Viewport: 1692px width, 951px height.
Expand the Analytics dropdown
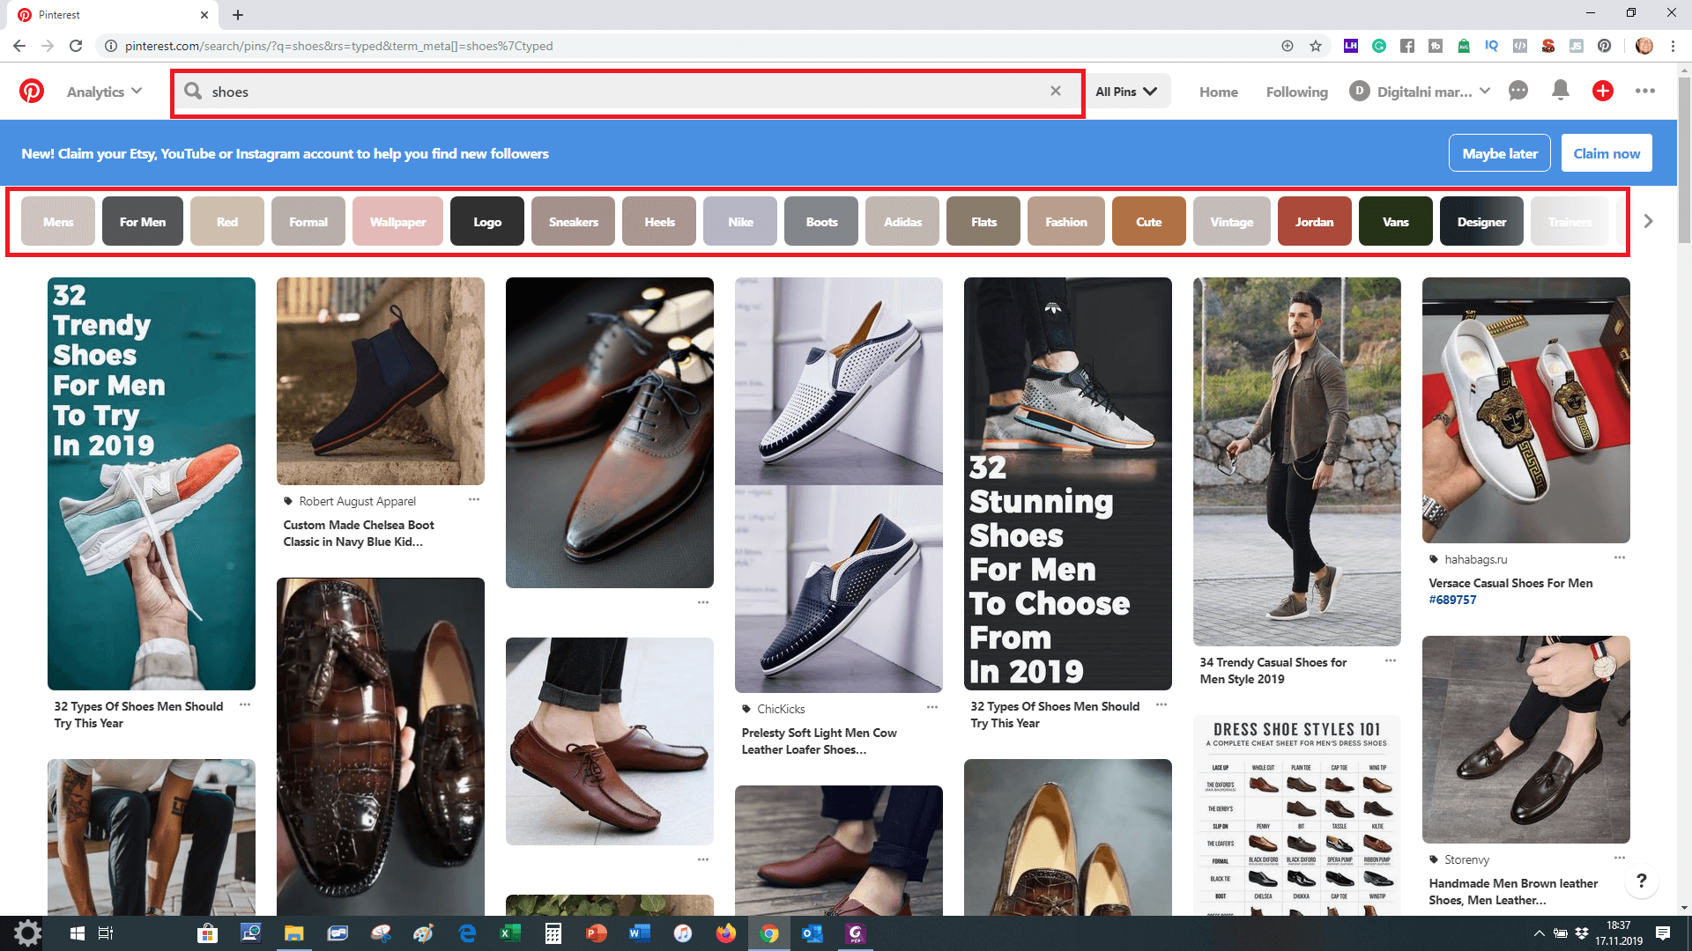click(x=104, y=92)
